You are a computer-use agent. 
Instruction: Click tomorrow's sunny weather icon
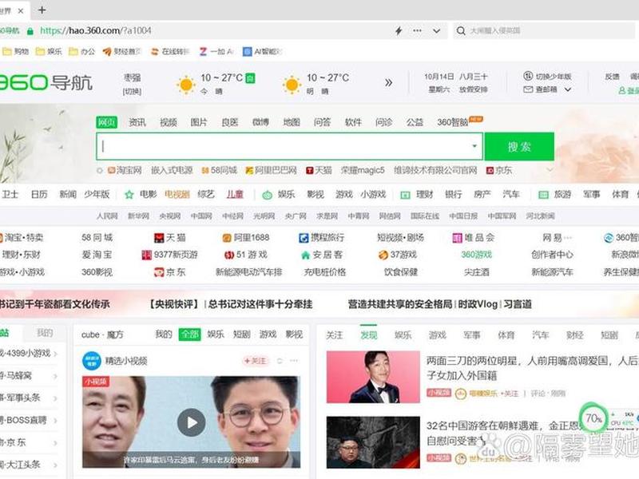point(292,85)
